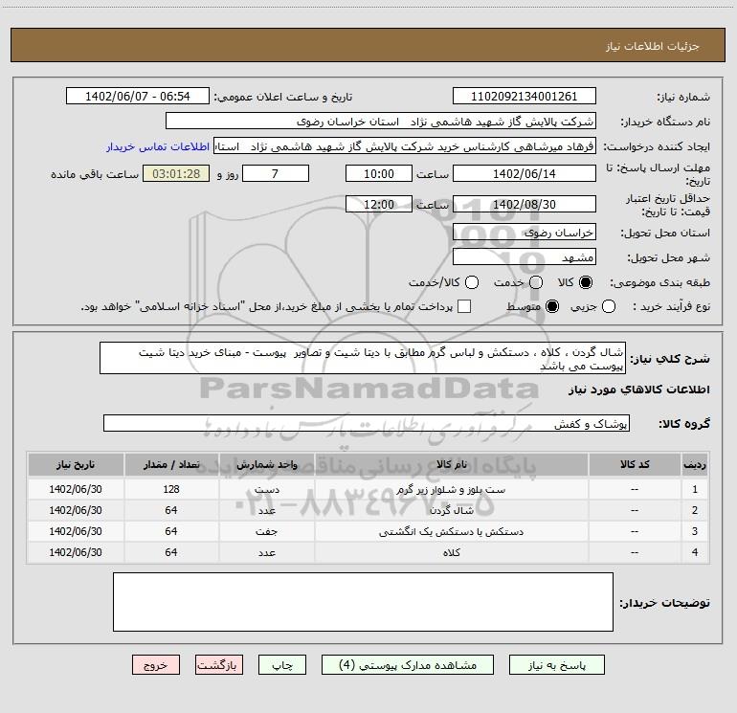Click the 'شهر محل تحویل' field showing مشهد
This screenshot has width=737, height=713.
pos(524,257)
